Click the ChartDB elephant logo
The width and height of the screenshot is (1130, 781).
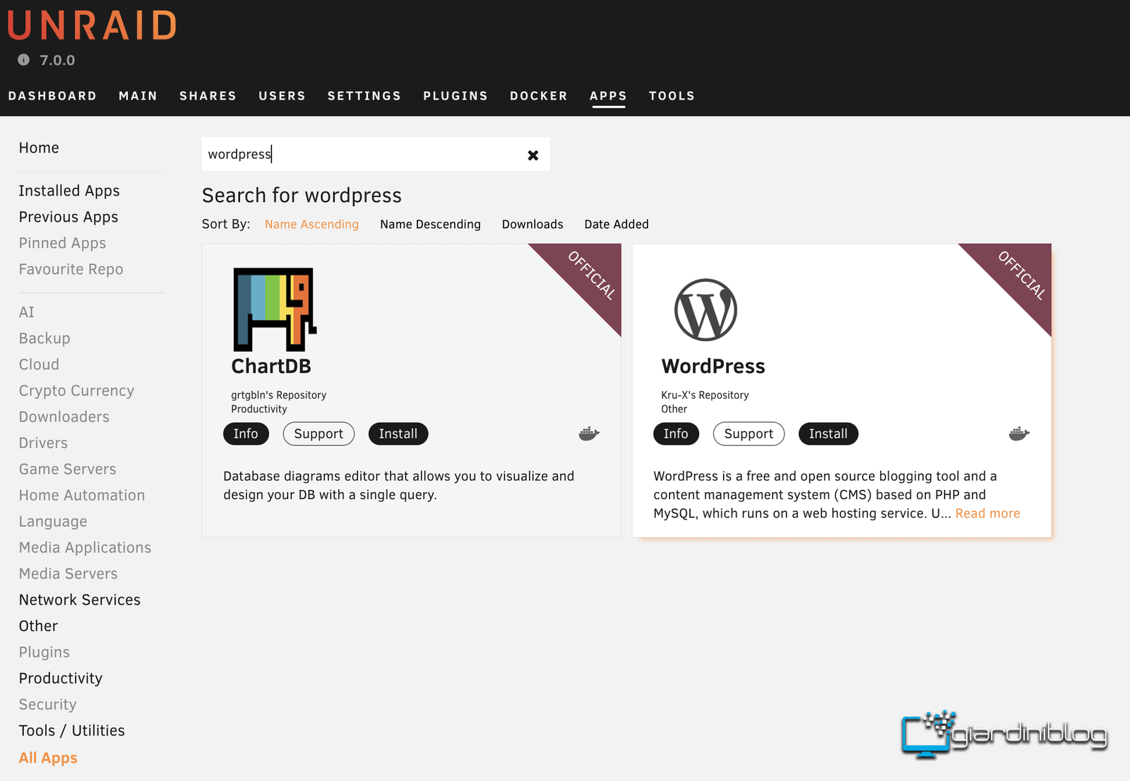coord(275,309)
